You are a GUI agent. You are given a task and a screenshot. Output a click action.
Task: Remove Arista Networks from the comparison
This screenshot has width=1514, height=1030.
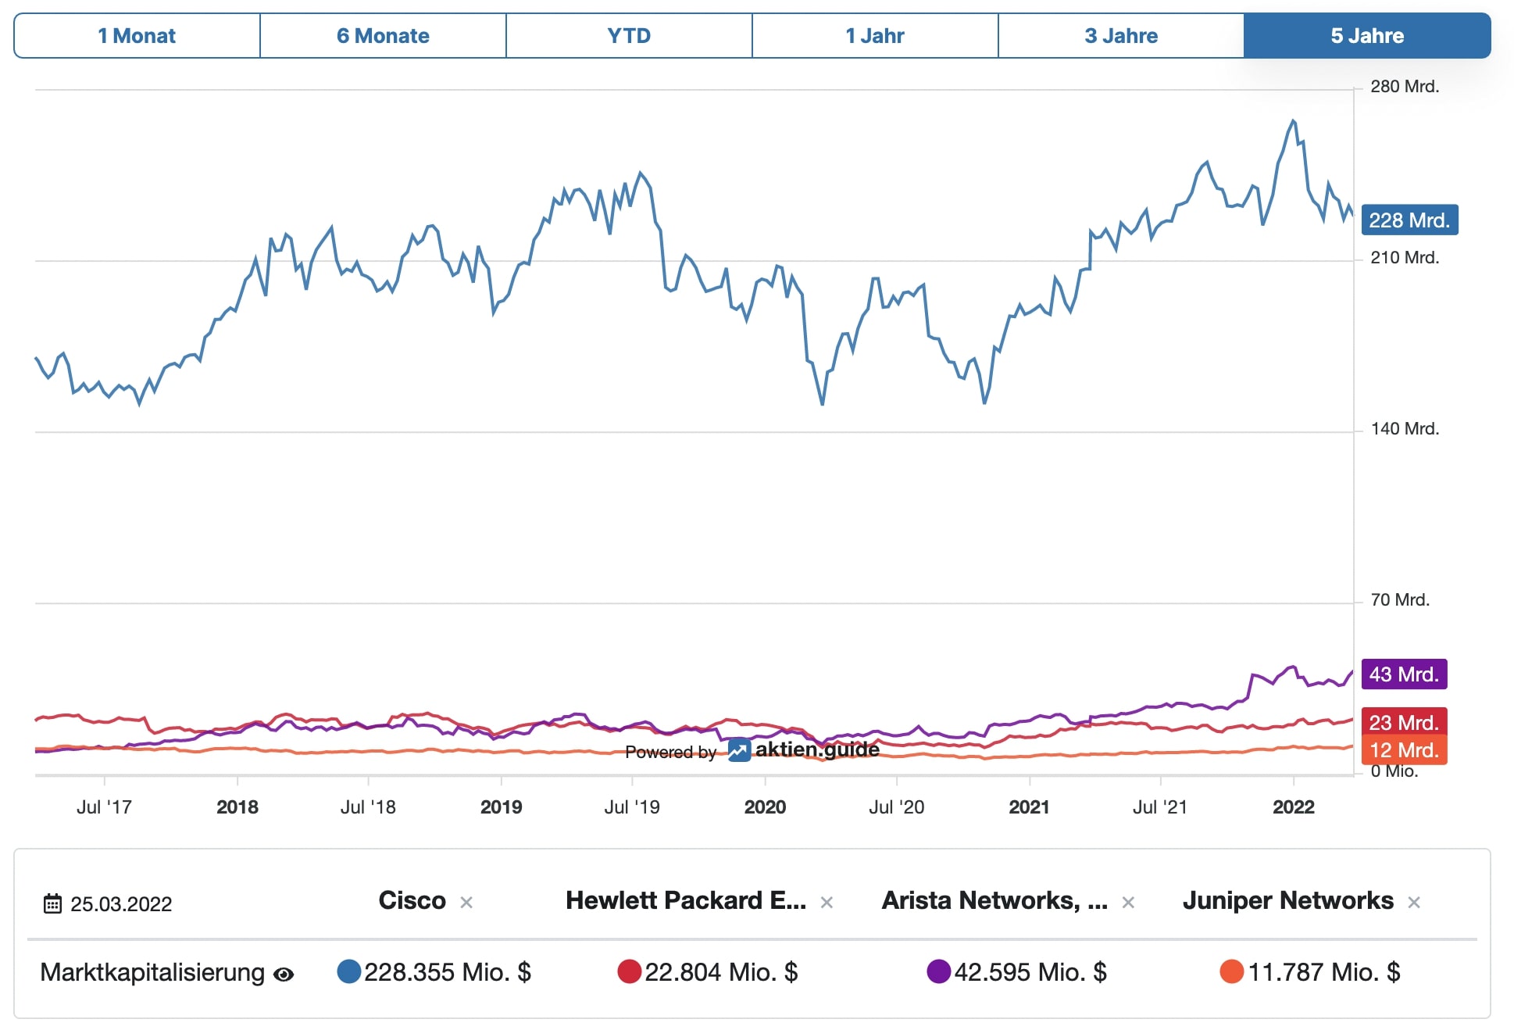point(1128,903)
